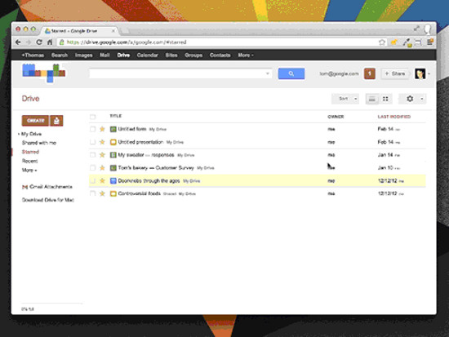Screen dimensions: 449x337
Task: Click the Google doodle logo
Action: [44, 73]
